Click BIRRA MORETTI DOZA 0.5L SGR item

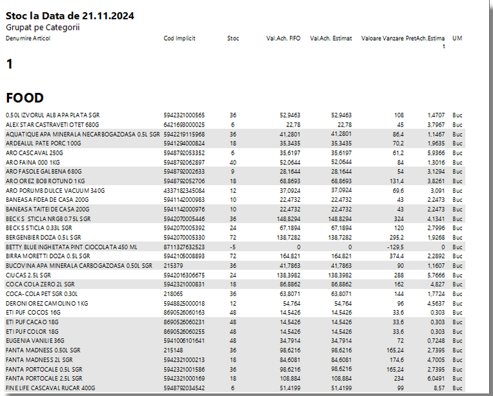tap(48, 256)
